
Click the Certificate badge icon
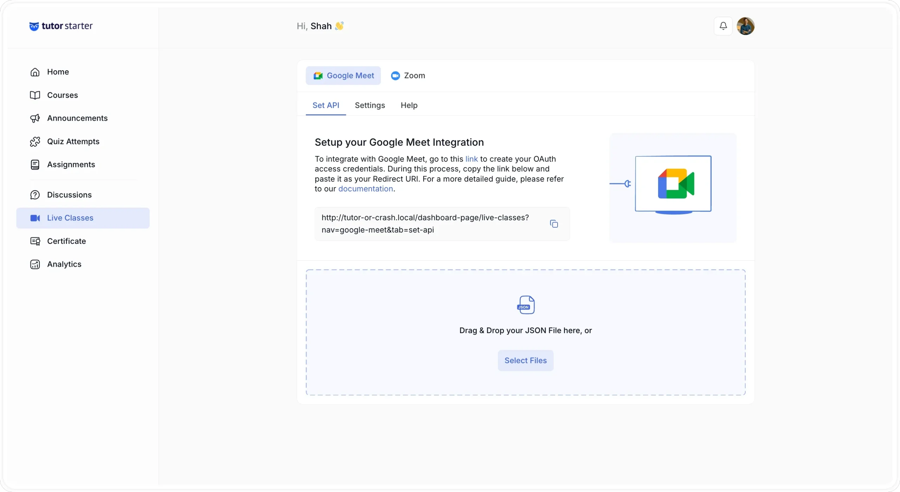tap(35, 241)
